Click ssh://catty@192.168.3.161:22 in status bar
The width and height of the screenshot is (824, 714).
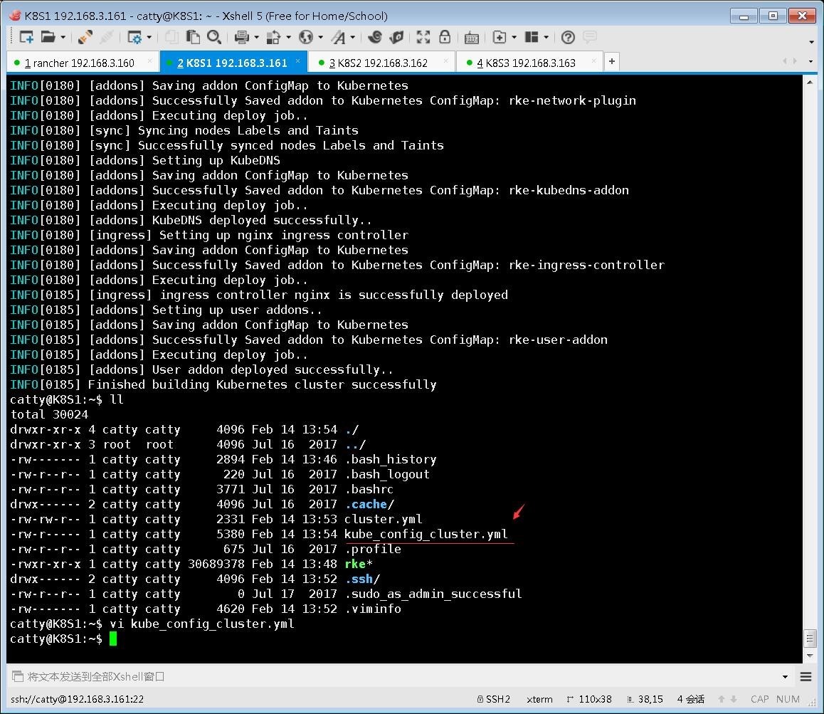pos(78,699)
